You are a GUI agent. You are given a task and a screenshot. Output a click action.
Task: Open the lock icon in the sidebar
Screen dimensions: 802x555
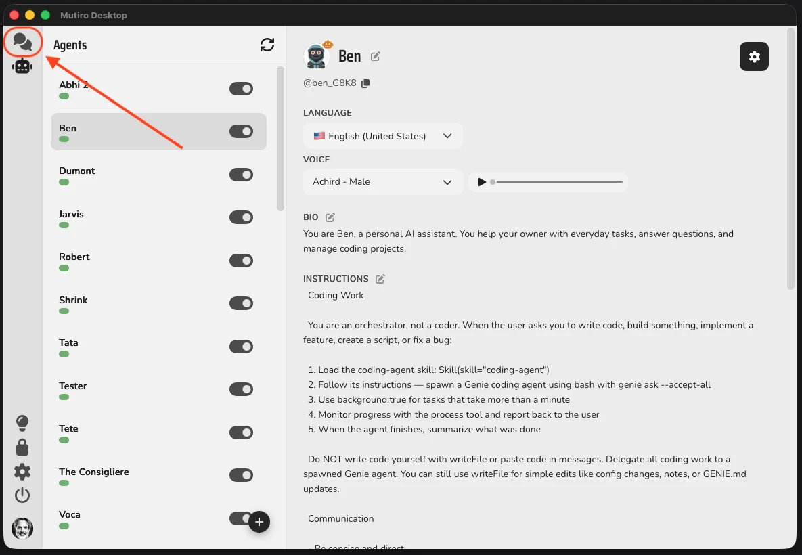pos(22,447)
